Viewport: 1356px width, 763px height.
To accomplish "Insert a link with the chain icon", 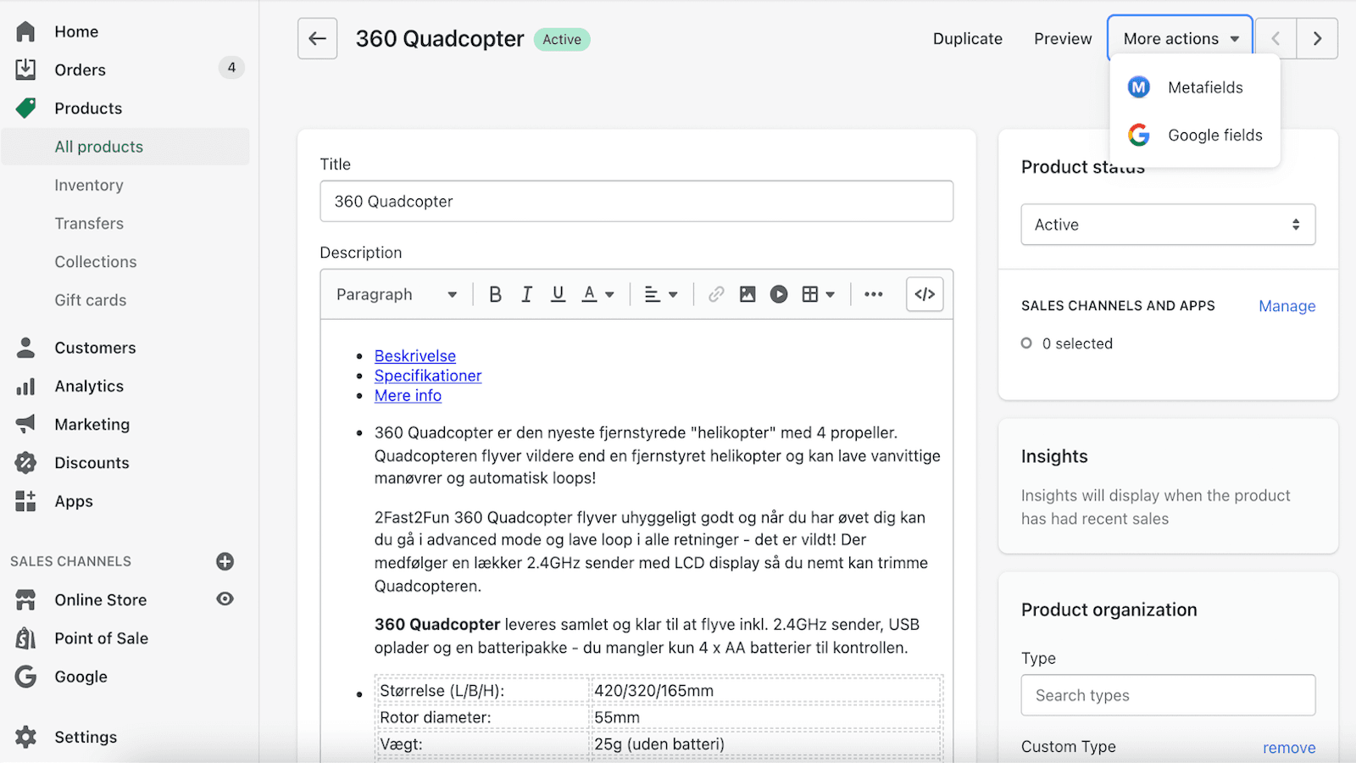I will [x=716, y=294].
